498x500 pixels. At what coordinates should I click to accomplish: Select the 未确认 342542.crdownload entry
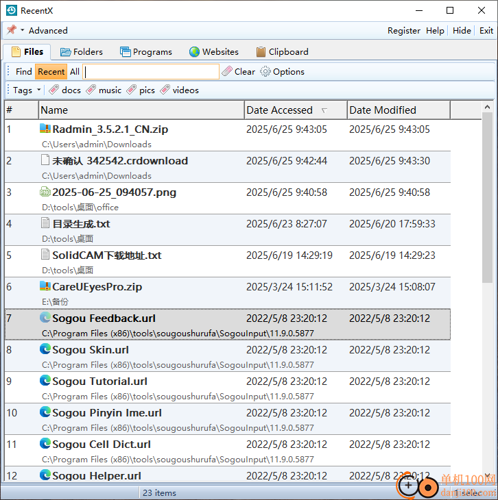click(228, 167)
